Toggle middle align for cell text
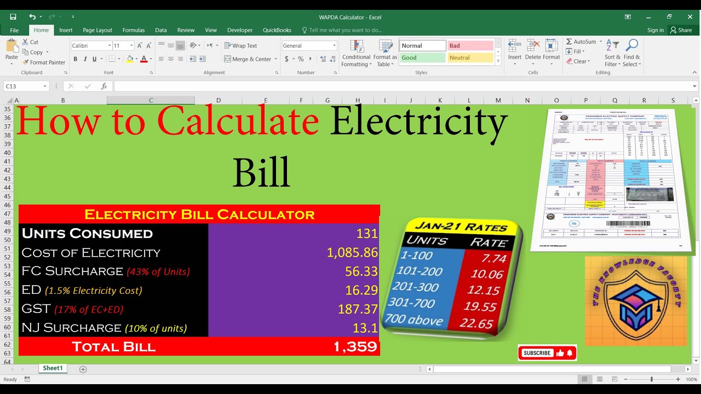 coord(171,45)
